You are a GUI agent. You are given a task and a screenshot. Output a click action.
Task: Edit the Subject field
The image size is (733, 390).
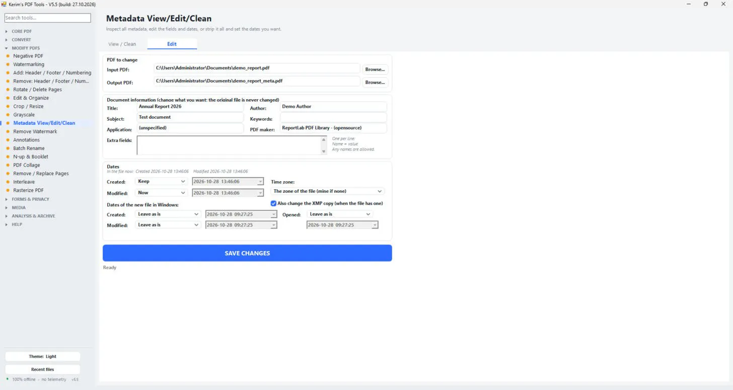(190, 117)
